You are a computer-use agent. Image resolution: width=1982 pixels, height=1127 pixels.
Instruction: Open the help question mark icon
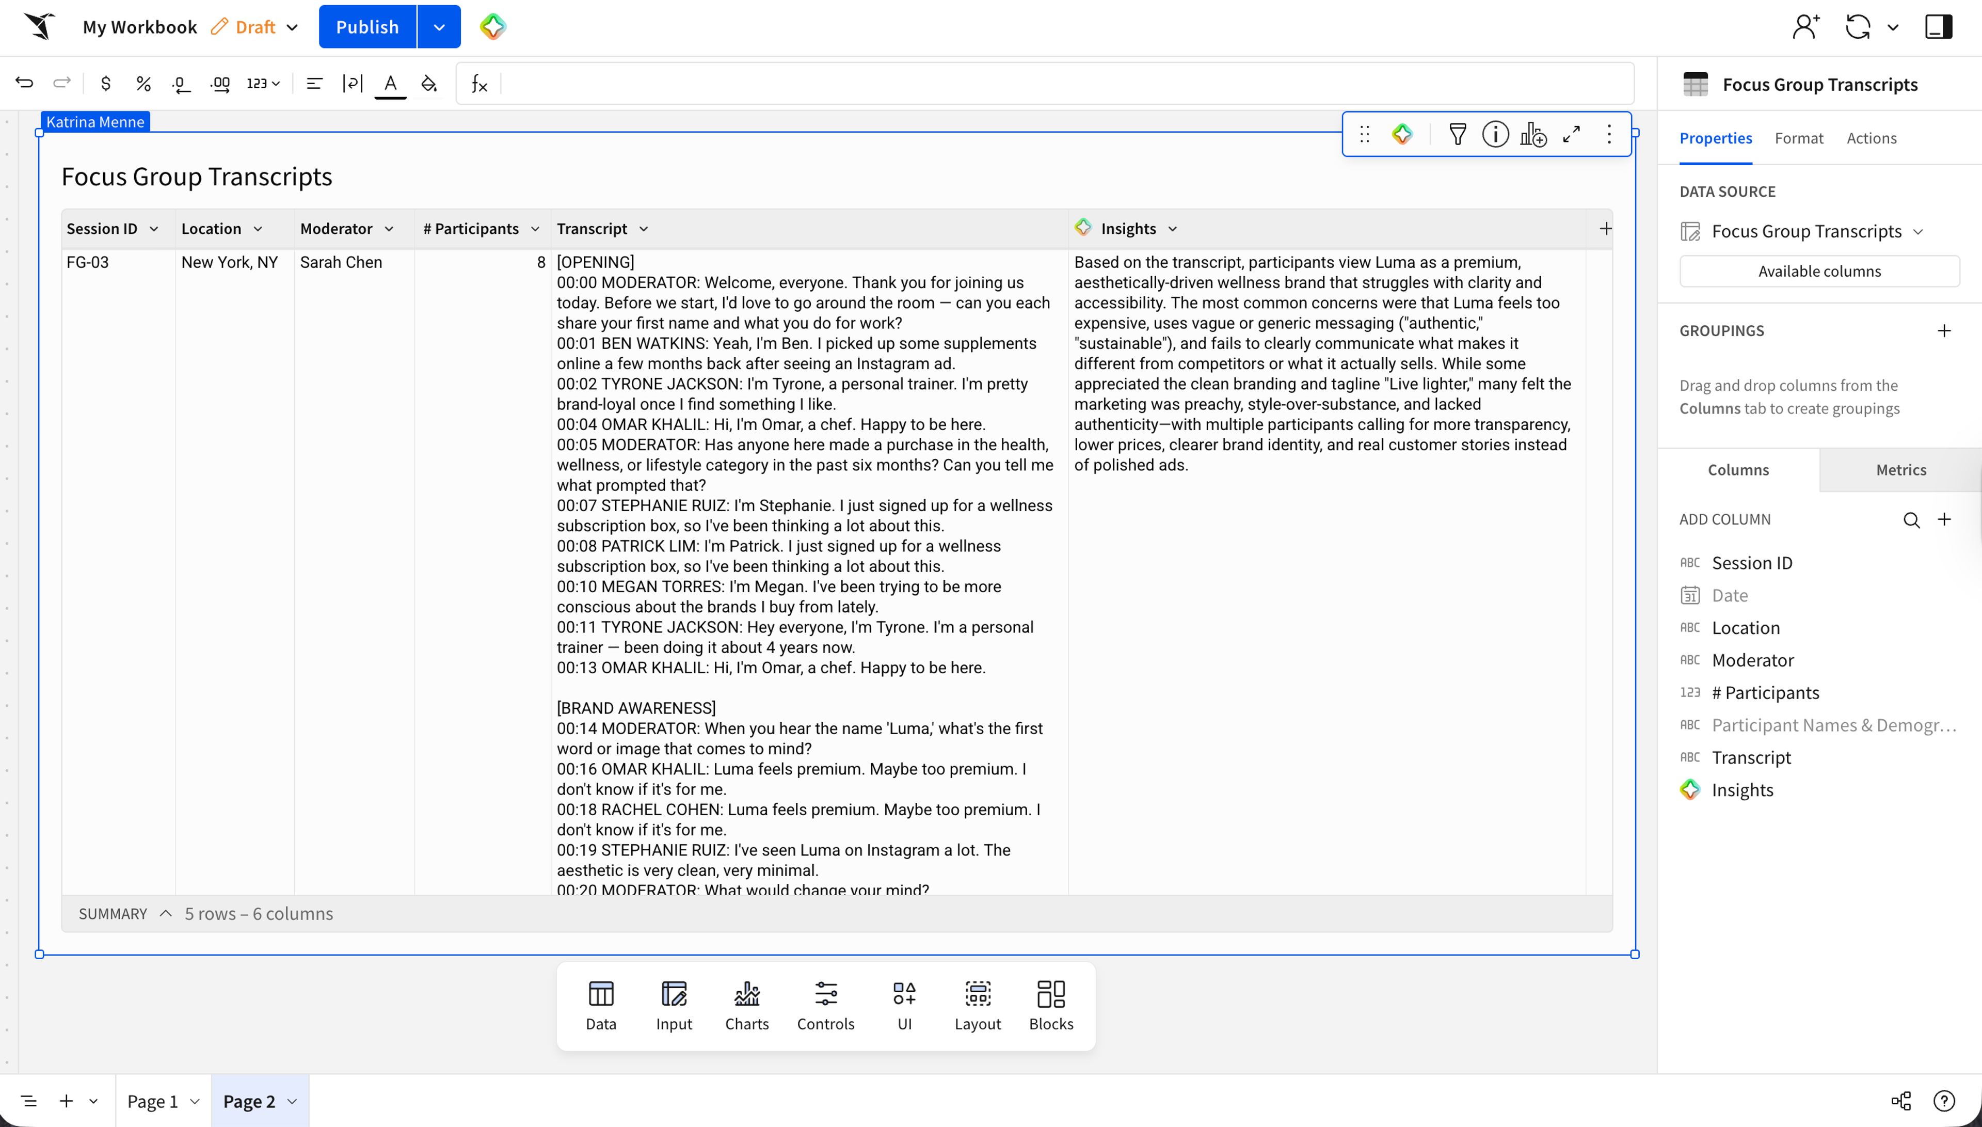[x=1944, y=1101]
